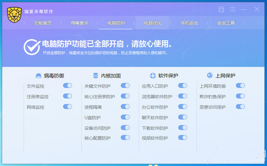Switch off 视频软件防护 toggle

pos(182,138)
